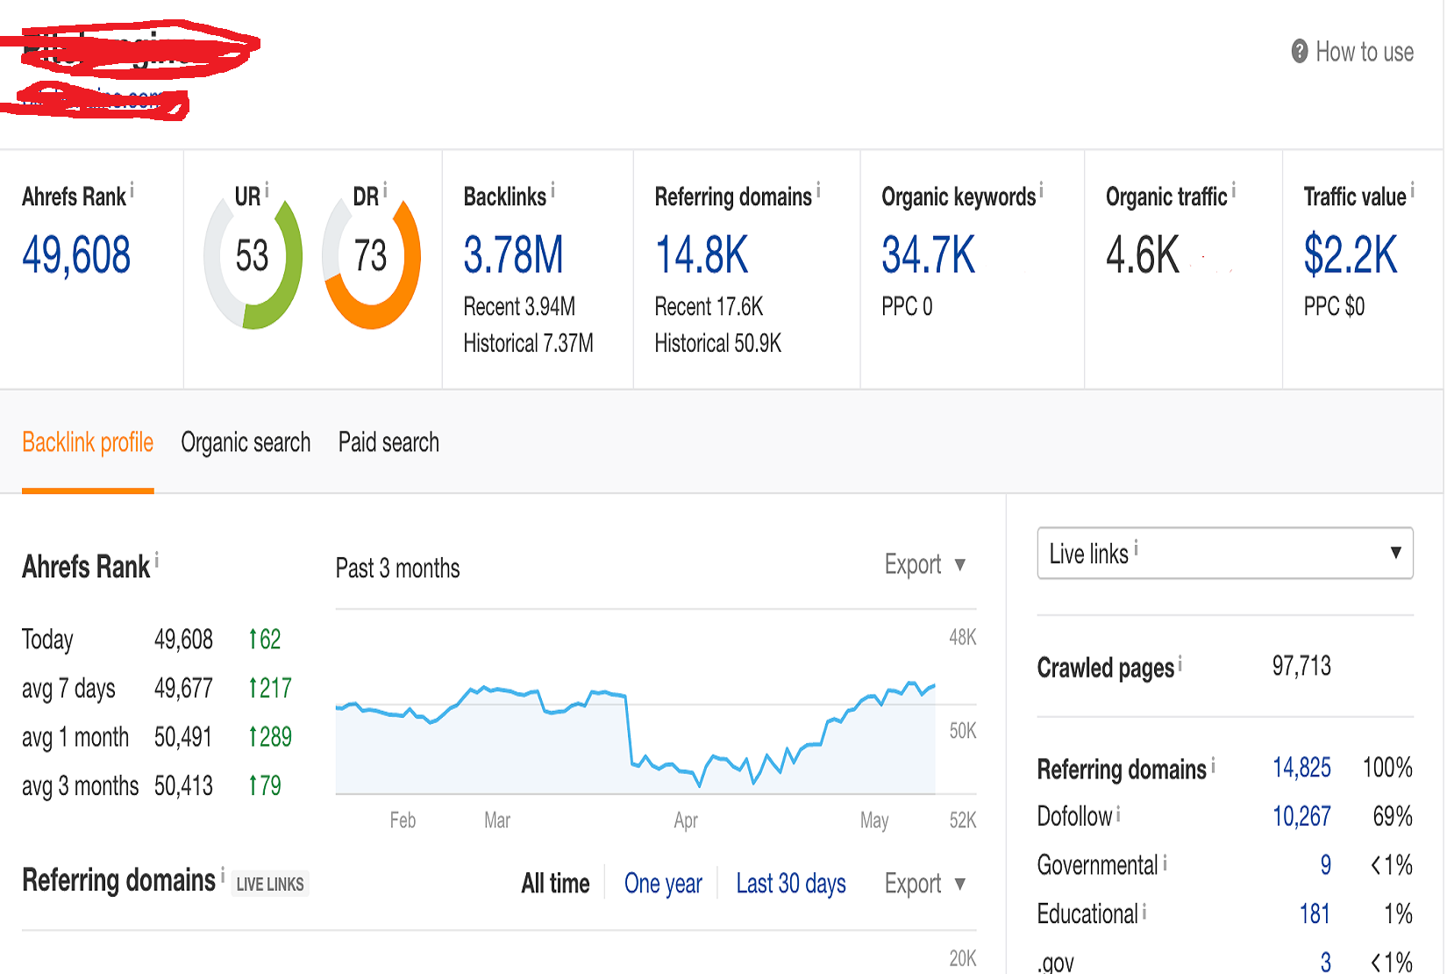Open the 10,267 Dofollow domains link
This screenshot has width=1447, height=974.
[1301, 816]
